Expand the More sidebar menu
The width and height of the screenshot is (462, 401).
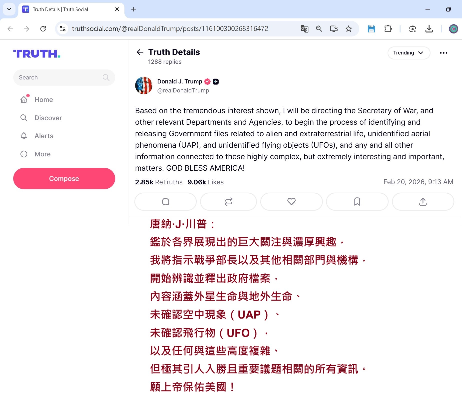pyautogui.click(x=35, y=154)
